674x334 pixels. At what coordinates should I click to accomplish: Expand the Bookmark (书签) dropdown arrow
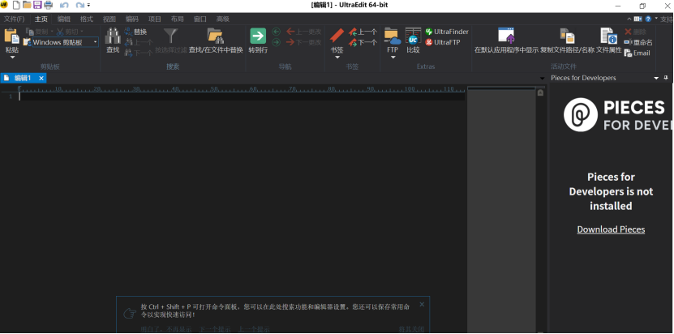click(x=337, y=58)
